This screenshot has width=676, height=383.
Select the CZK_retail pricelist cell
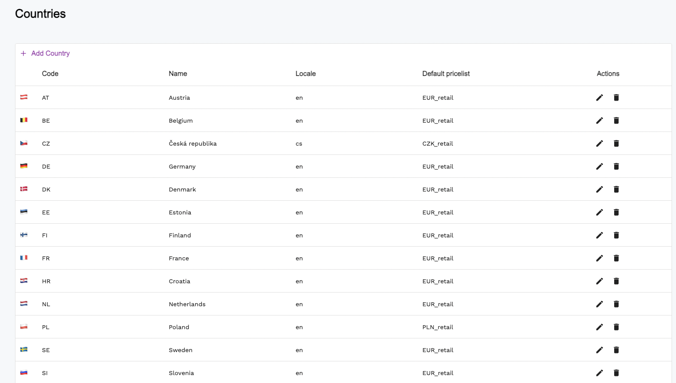[x=438, y=143]
